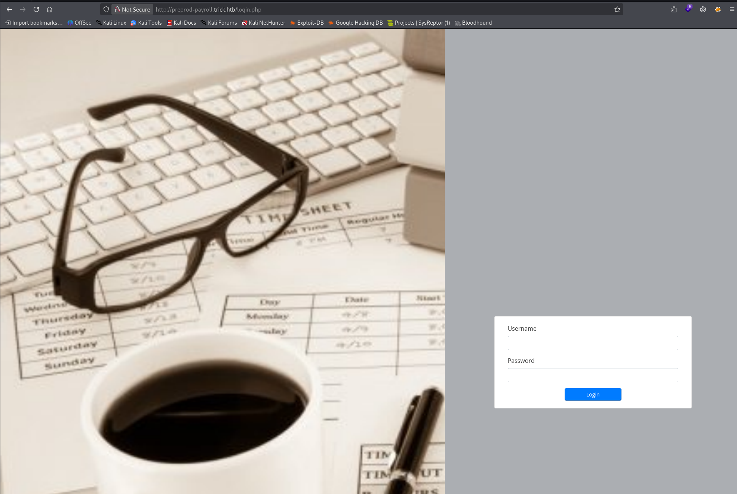Navigate forward in browser history
This screenshot has height=494, width=737.
(x=23, y=9)
